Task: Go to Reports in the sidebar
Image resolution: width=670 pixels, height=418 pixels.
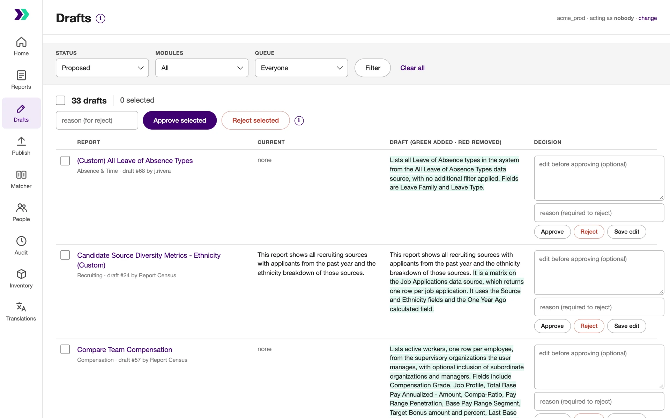Action: [x=21, y=80]
